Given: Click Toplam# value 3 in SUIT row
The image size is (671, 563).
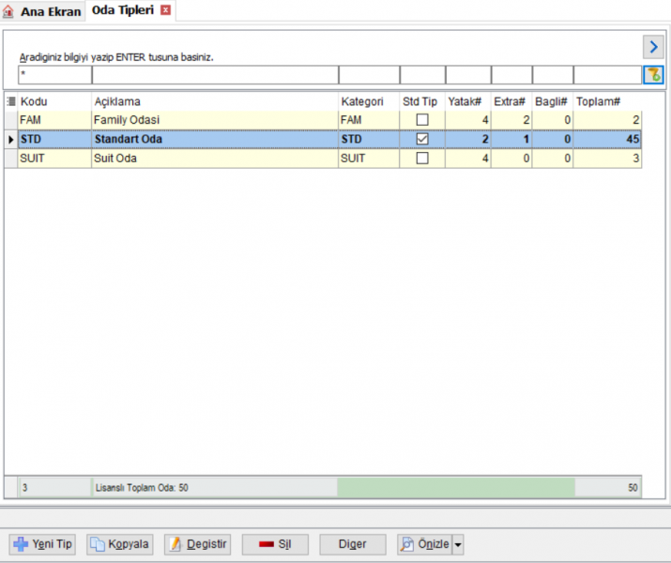Looking at the screenshot, I should click(608, 159).
